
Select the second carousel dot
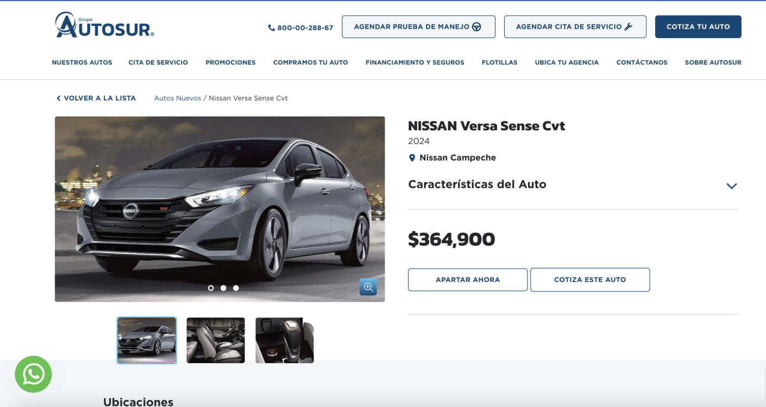pyautogui.click(x=223, y=288)
